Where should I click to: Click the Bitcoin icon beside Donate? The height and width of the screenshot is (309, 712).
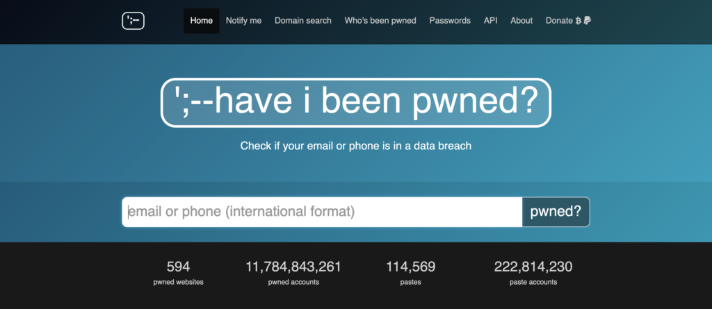(578, 21)
